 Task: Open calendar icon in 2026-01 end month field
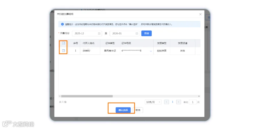point(137,33)
